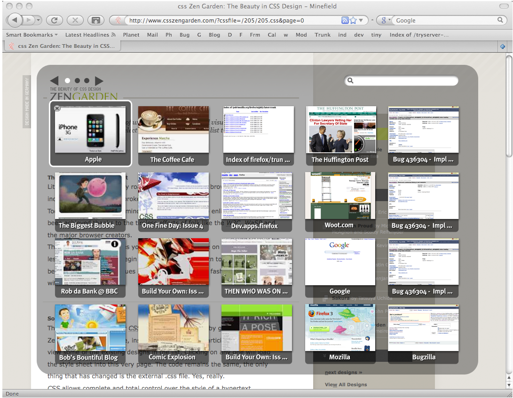Screen dimensions: 513x398
Task: Open the Bugzilla thumbnail
Action: pyautogui.click(x=423, y=334)
